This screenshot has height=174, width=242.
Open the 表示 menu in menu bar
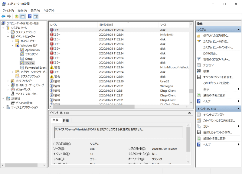[35, 11]
